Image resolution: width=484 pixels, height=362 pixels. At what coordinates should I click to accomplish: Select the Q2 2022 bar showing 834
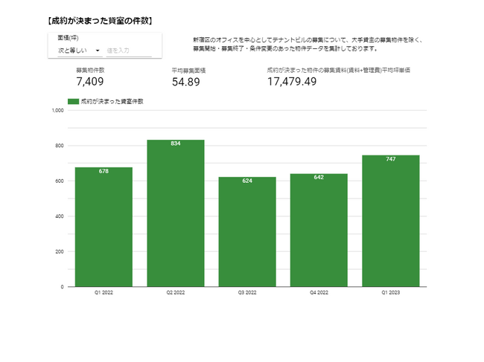click(x=176, y=213)
